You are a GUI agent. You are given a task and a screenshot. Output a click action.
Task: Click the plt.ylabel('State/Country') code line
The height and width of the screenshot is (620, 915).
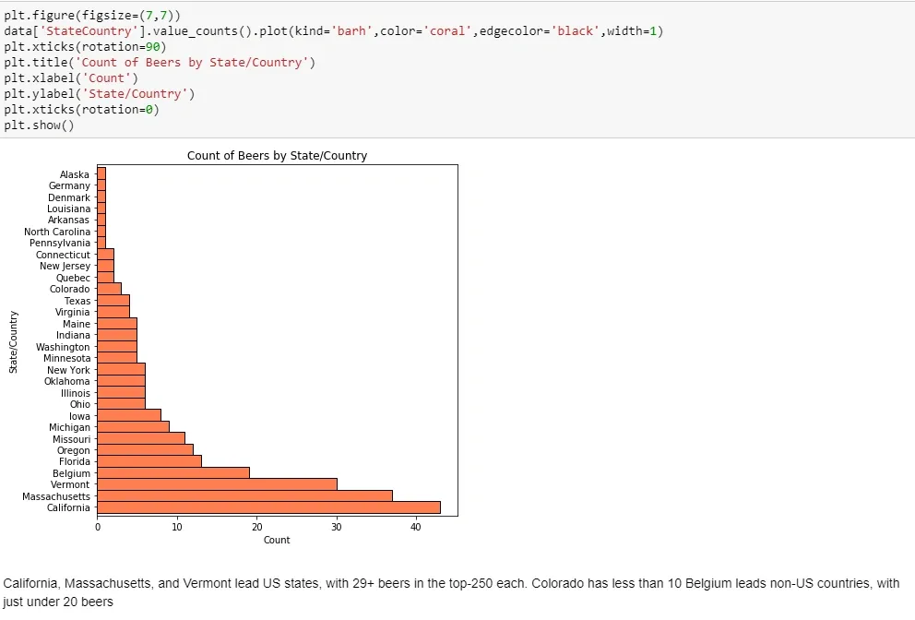pos(100,94)
